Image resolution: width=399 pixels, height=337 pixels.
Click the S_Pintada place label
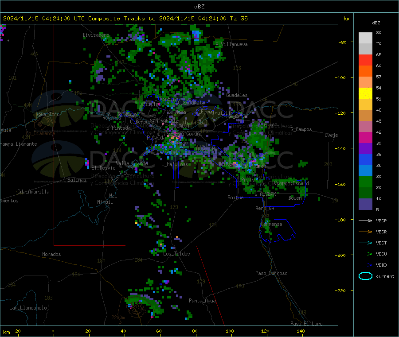click(118, 128)
